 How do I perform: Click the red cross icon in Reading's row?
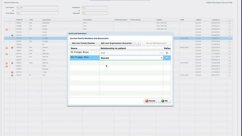pyautogui.click(x=12, y=63)
